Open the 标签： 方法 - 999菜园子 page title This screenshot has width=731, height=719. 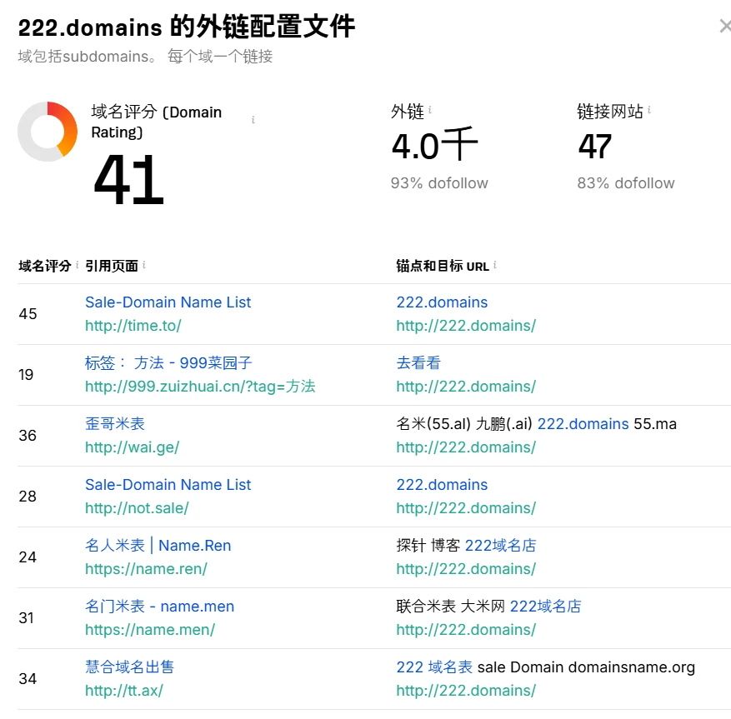tap(168, 363)
